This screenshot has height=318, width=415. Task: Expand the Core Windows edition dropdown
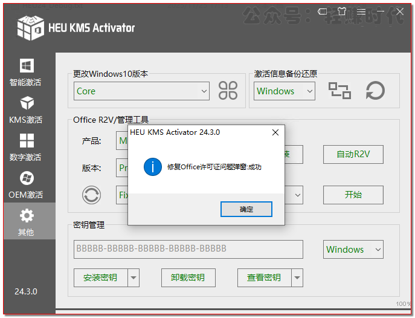point(204,91)
